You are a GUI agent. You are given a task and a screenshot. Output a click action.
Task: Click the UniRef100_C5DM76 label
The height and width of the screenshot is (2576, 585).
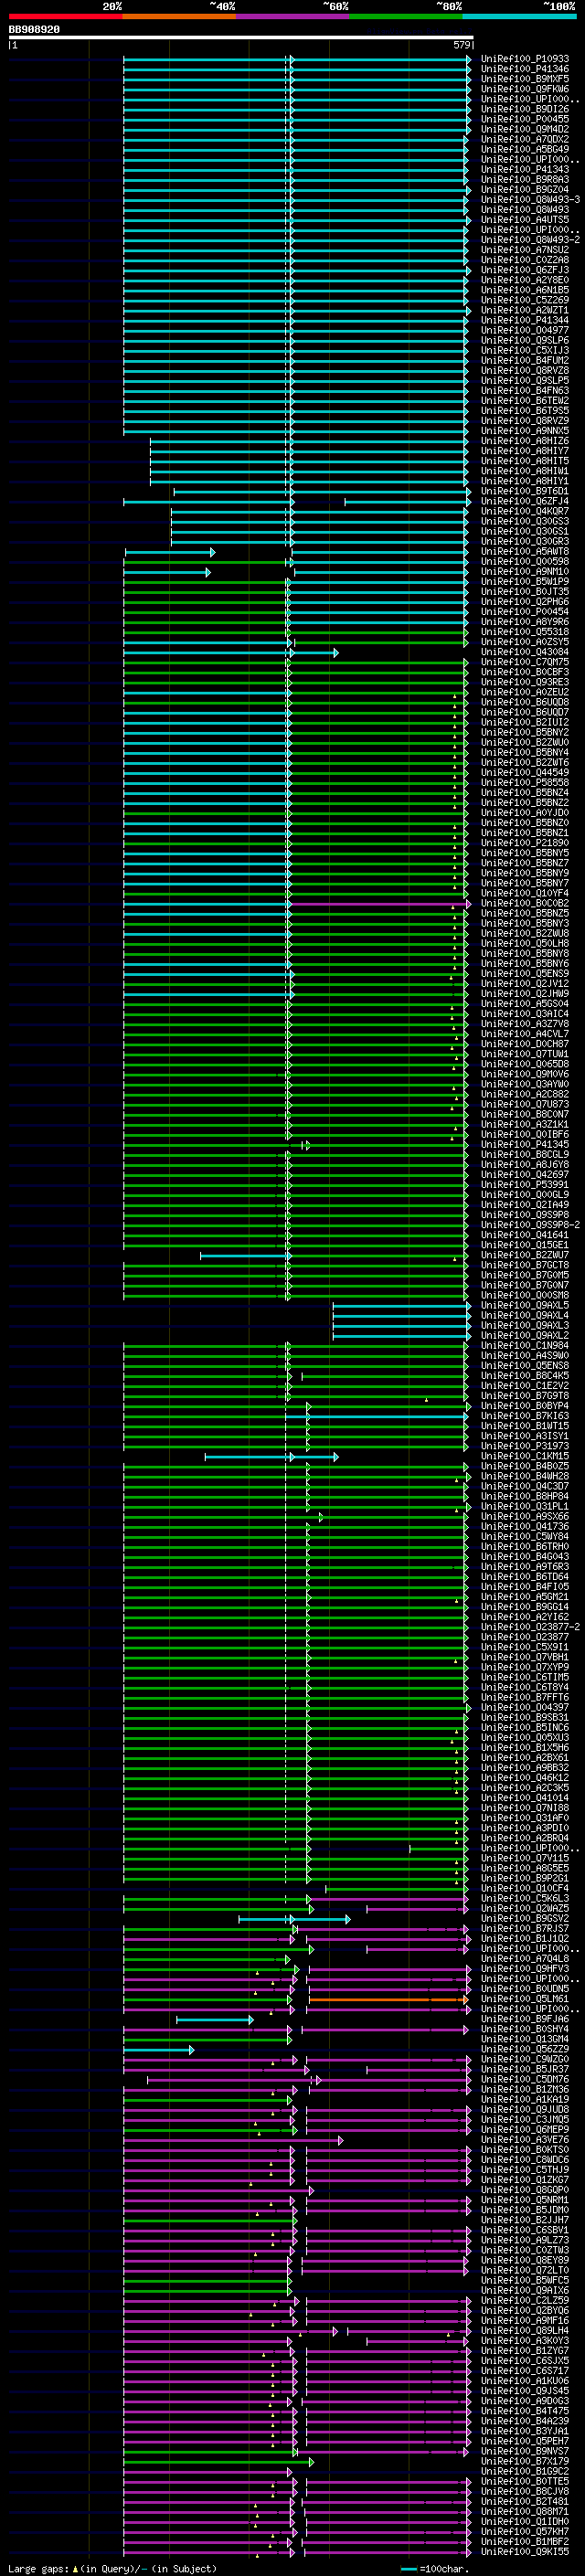[x=525, y=2079]
